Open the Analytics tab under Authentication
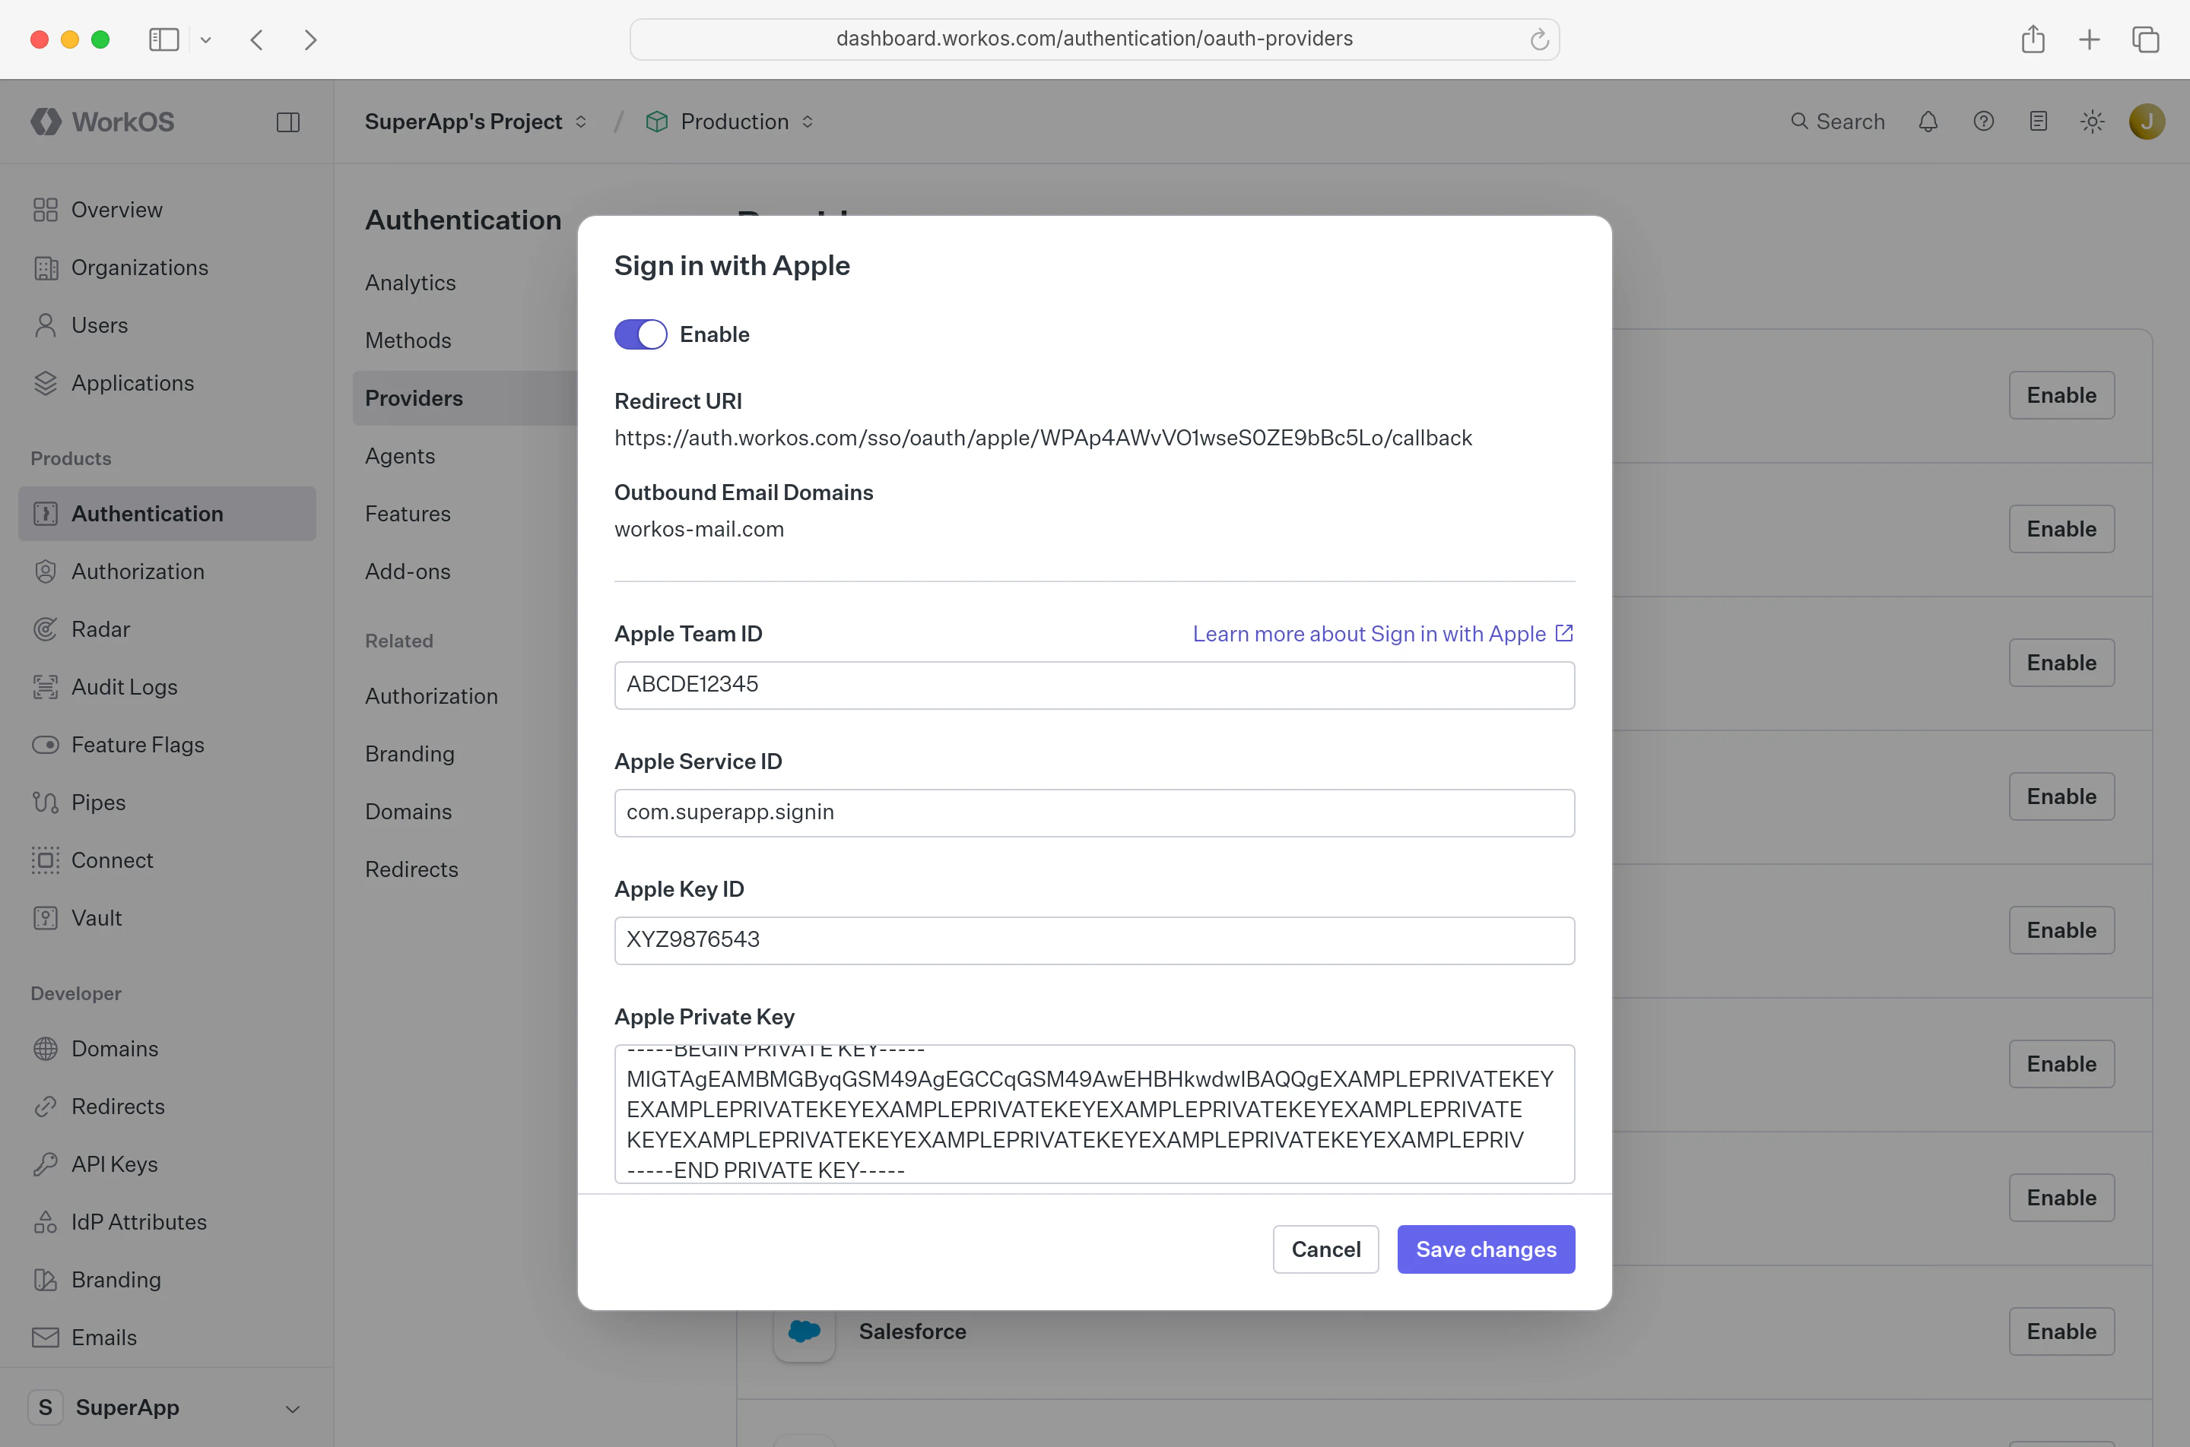Screen dimensions: 2190x1447 click(x=410, y=283)
